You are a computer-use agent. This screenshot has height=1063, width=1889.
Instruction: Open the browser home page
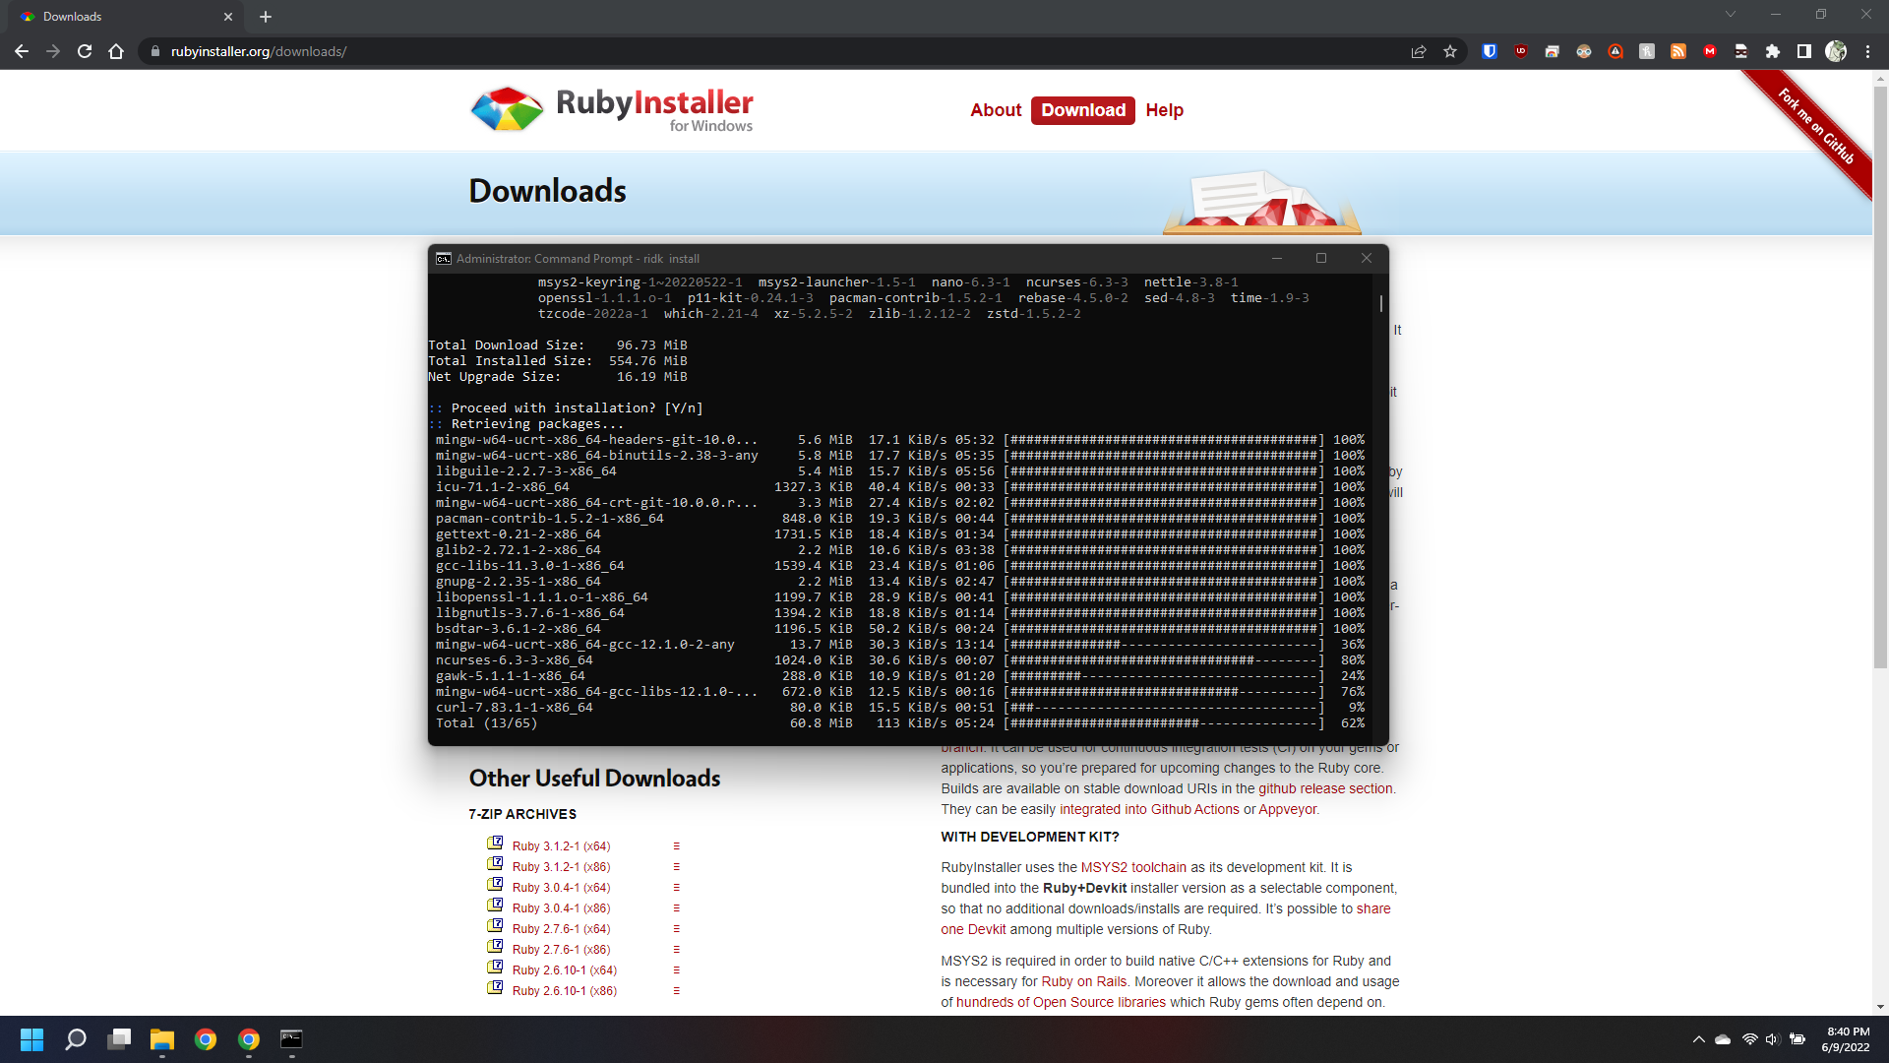point(116,51)
